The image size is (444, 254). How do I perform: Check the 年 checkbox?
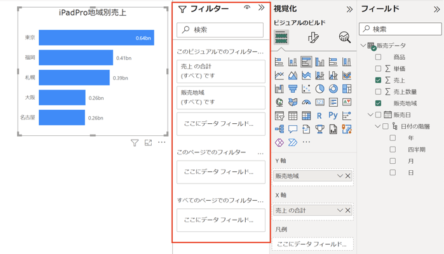(x=393, y=138)
